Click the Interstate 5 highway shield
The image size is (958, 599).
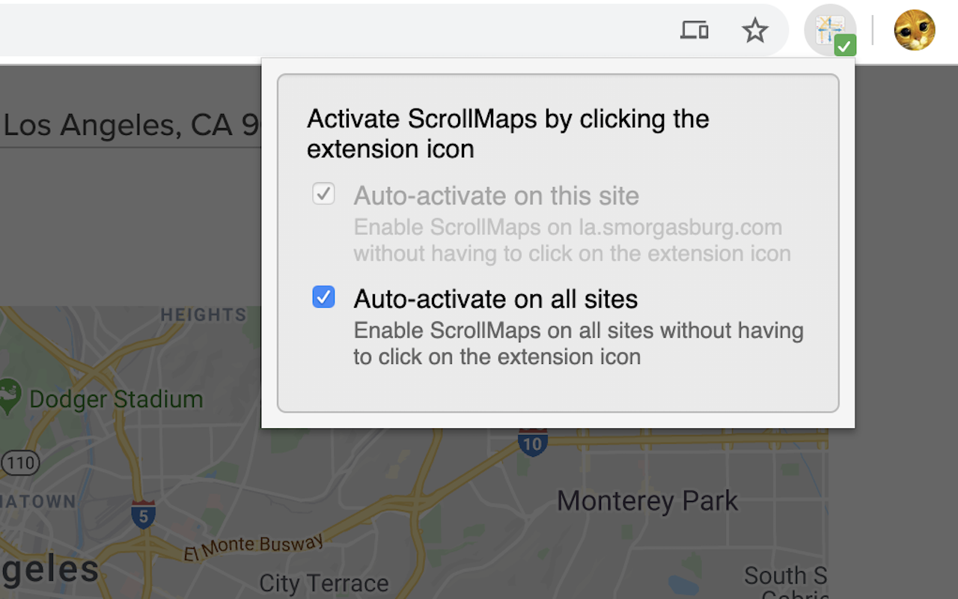[142, 516]
